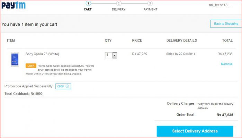The width and height of the screenshot is (242, 138).
Task: Open the nri_tech118 account menu
Action: tap(220, 5)
